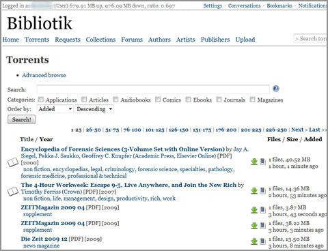Go to Home page
This screenshot has width=328, height=251.
click(x=11, y=40)
